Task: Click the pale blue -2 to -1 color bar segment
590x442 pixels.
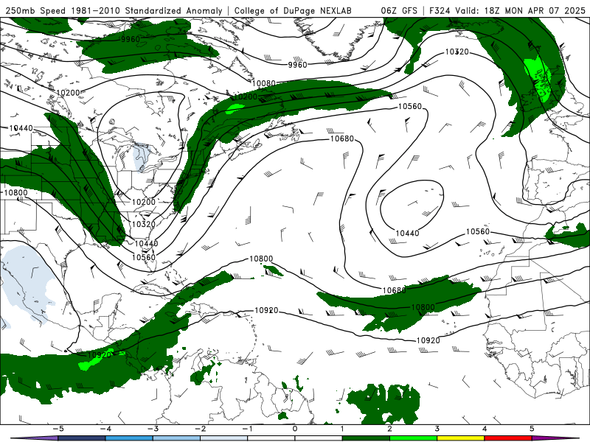Action: [224, 438]
